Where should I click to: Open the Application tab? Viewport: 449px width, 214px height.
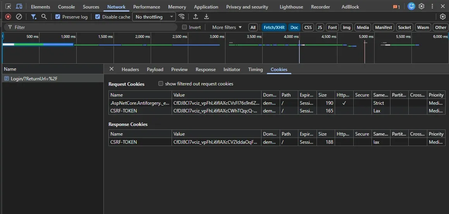tap(206, 7)
